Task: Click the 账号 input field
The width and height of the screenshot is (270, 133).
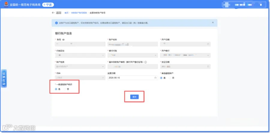Action: 80,44
